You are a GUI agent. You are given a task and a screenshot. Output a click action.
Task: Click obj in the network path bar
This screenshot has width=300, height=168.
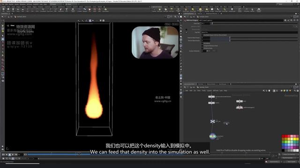tap(194, 87)
